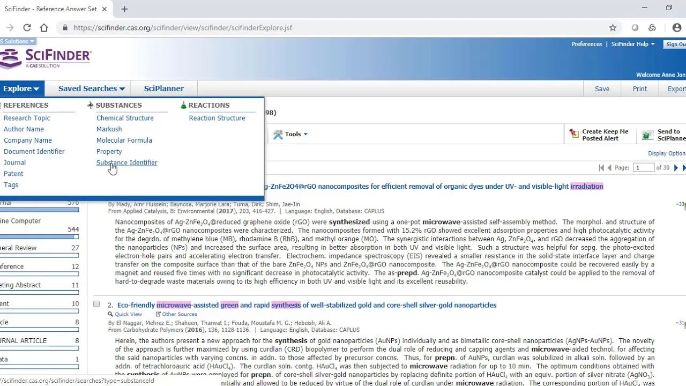Viewport: 686px width, 386px height.
Task: Open the Ag-ZnFe2O4@rGO nanocomposites article title
Action: pos(434,186)
